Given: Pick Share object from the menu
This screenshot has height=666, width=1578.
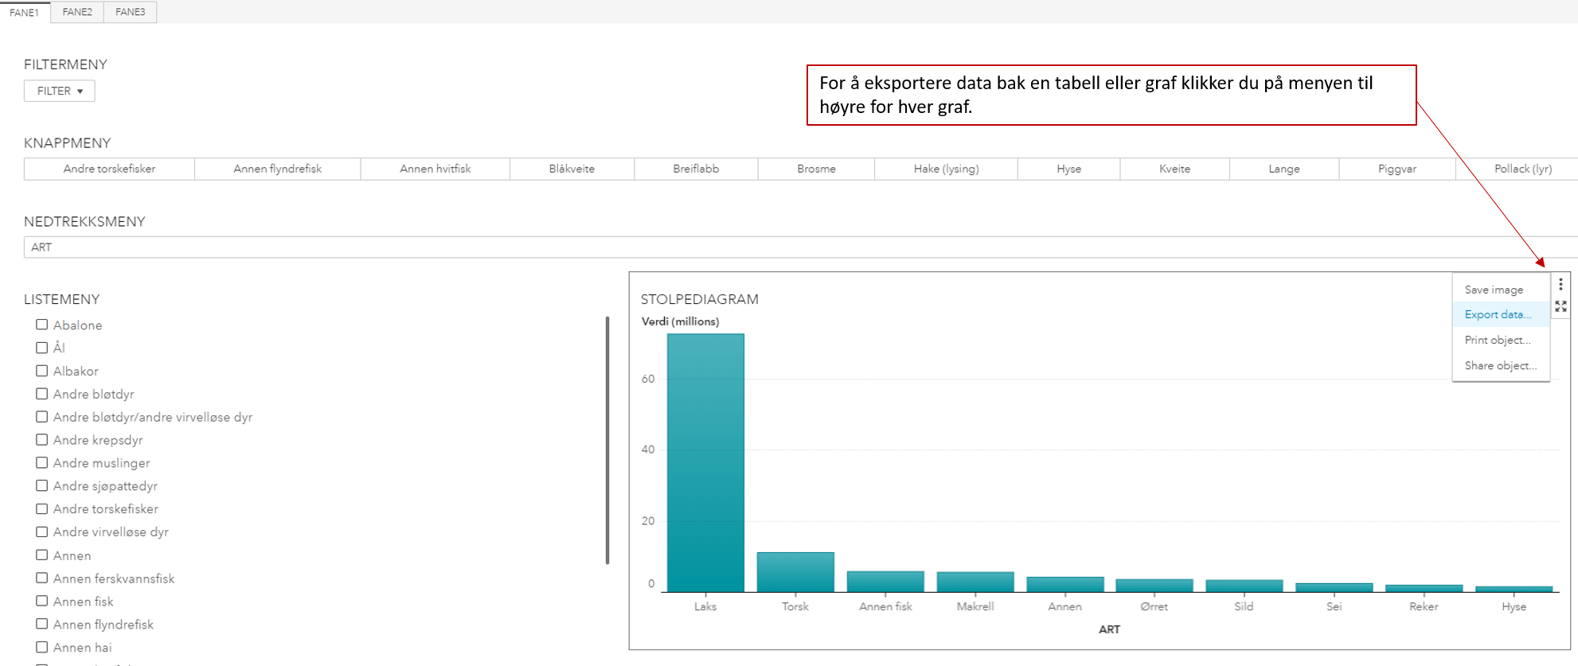Looking at the screenshot, I should tap(1500, 365).
